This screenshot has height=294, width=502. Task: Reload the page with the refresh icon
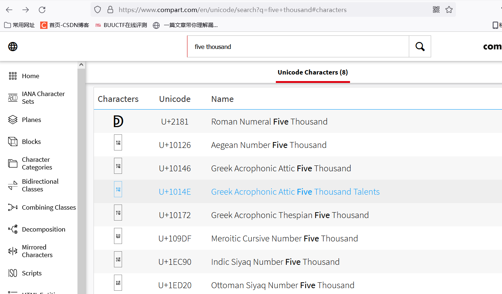click(x=42, y=10)
